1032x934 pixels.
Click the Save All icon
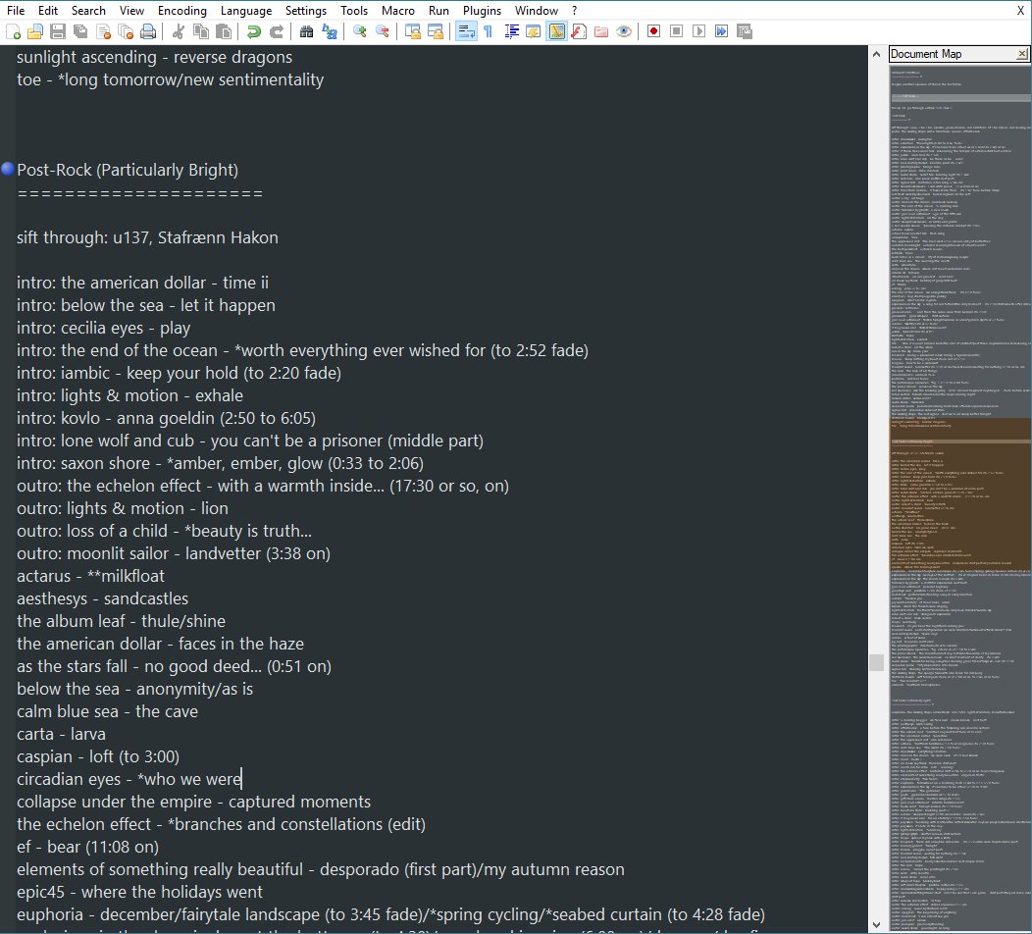coord(81,31)
